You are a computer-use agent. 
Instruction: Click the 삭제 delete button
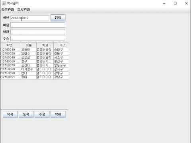click(x=58, y=114)
